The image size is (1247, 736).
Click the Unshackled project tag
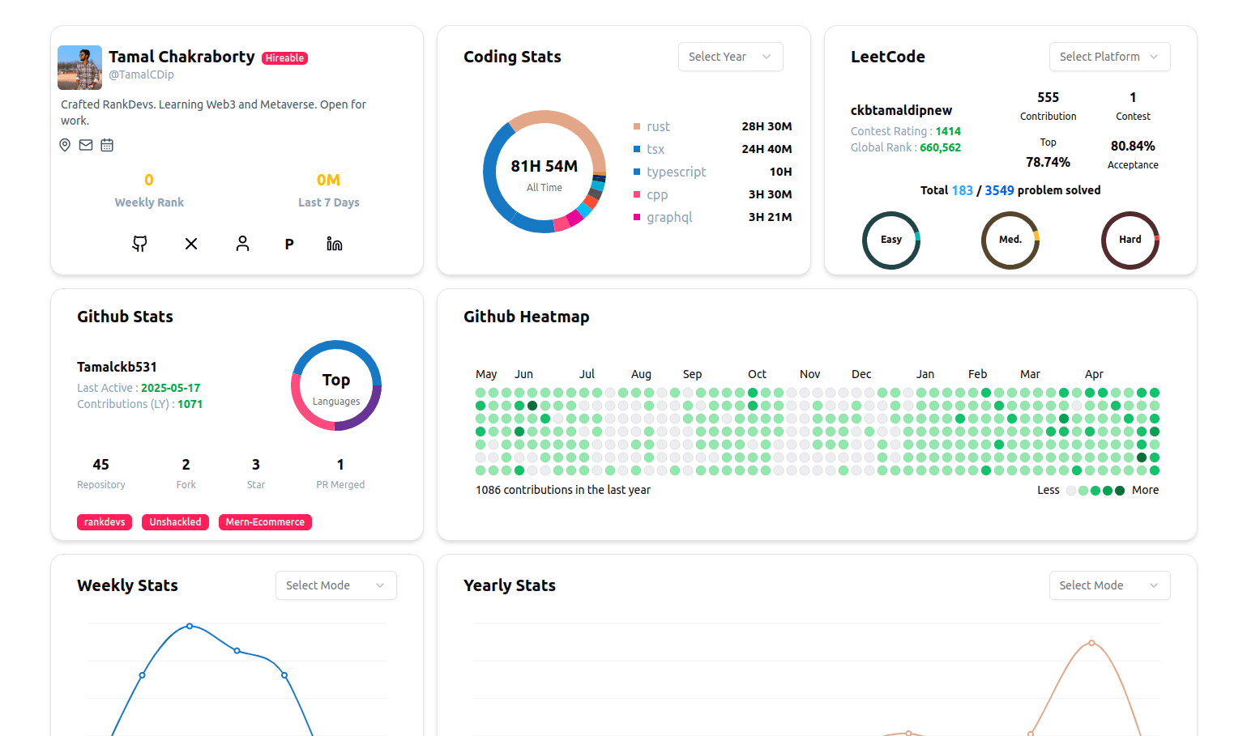point(175,522)
